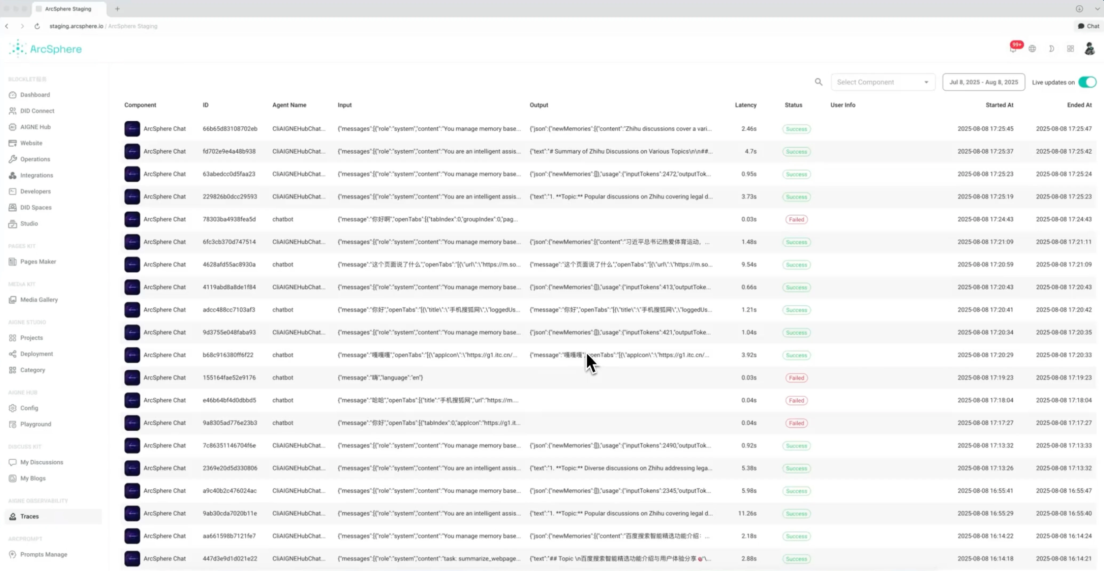Click the Studio sidebar icon
This screenshot has height=571, width=1104.
click(13, 224)
